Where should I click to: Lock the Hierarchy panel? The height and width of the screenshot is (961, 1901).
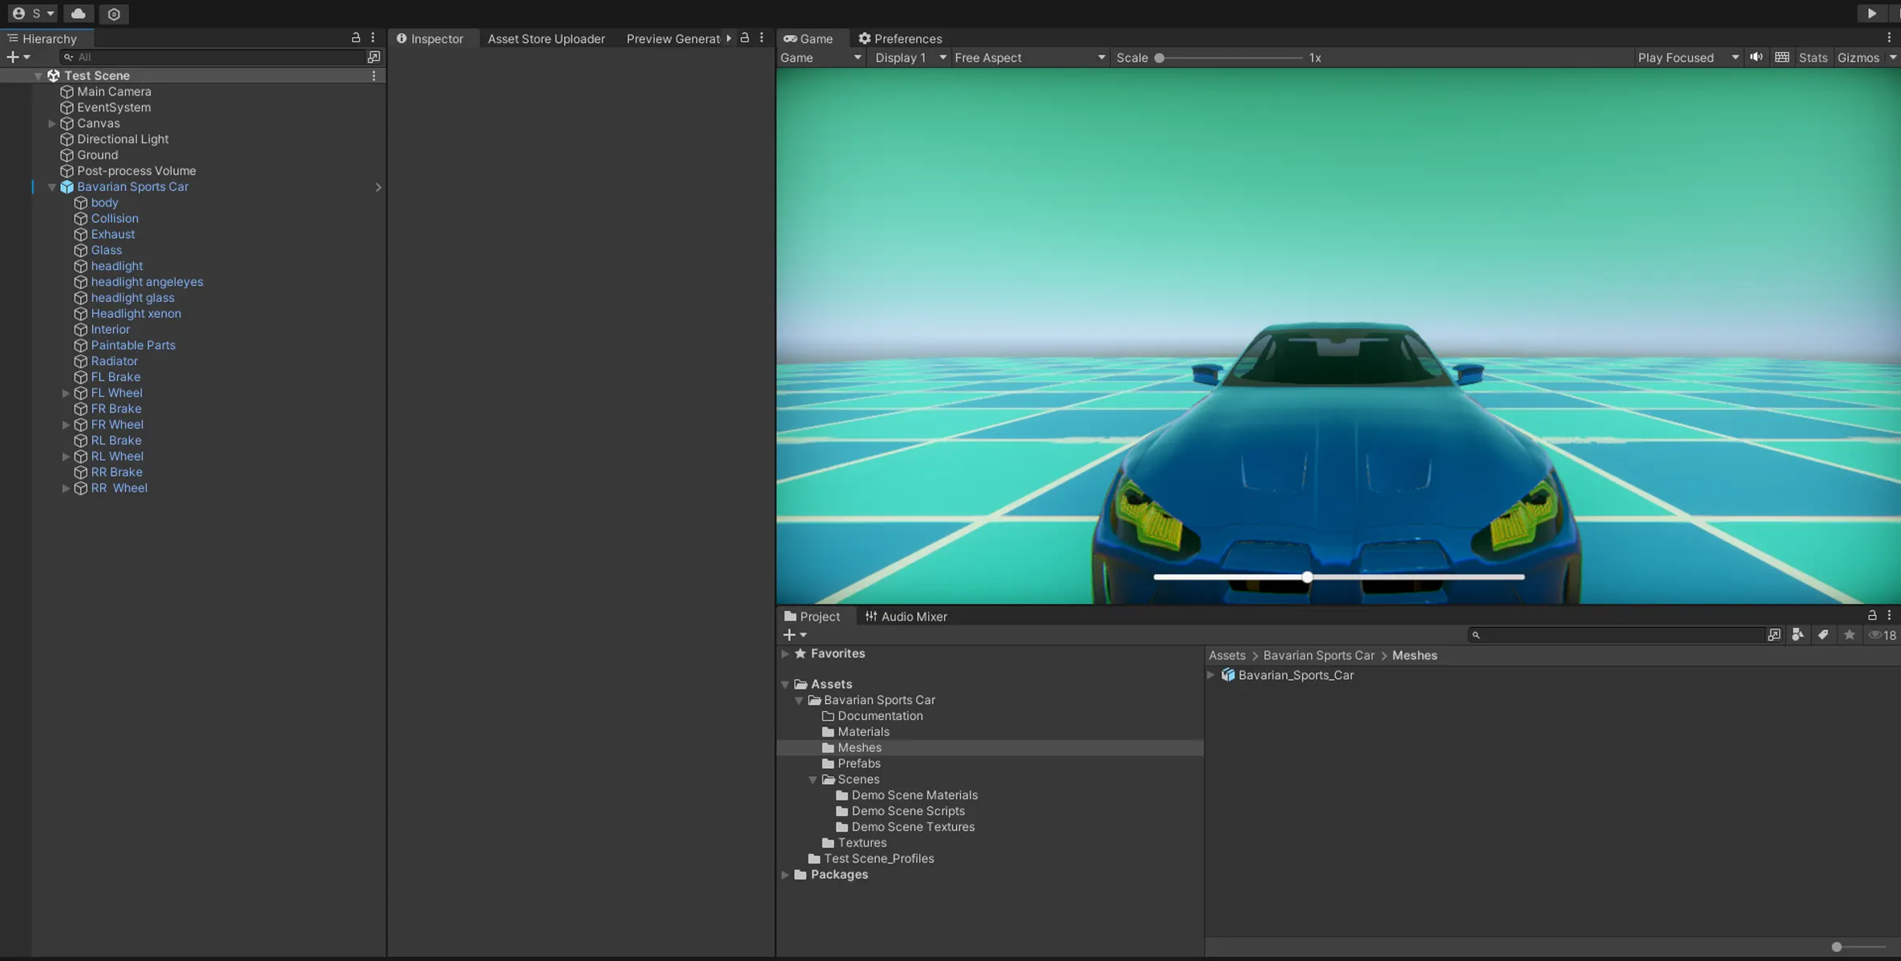(356, 38)
